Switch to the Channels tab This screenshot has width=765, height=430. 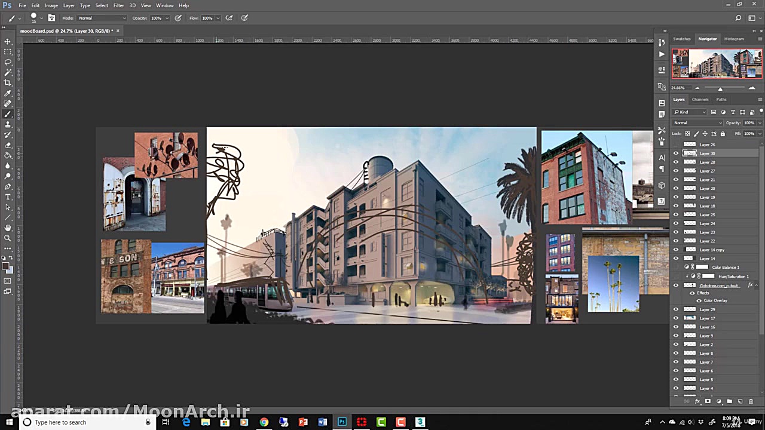tap(700, 99)
